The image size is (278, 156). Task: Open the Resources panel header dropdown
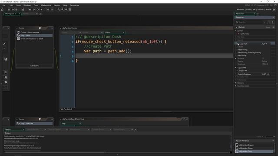273,17
